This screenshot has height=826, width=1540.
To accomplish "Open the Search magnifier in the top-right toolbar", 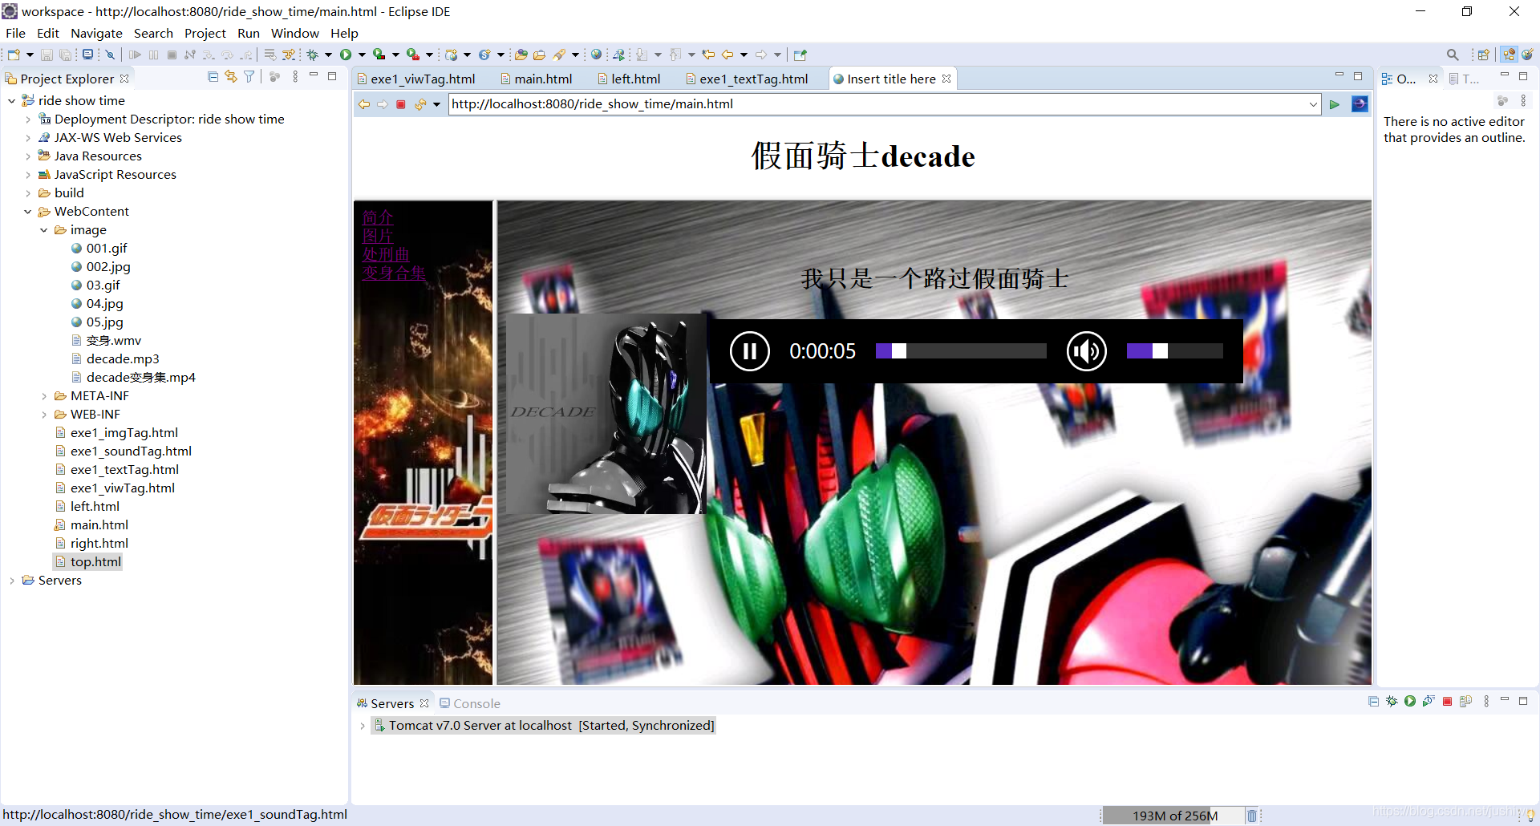I will 1453,55.
